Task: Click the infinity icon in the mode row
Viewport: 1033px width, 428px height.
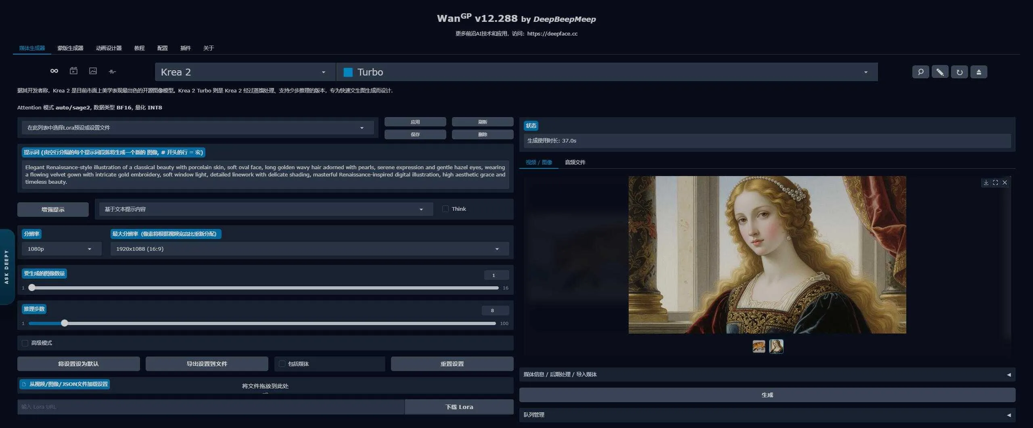Action: (x=54, y=71)
